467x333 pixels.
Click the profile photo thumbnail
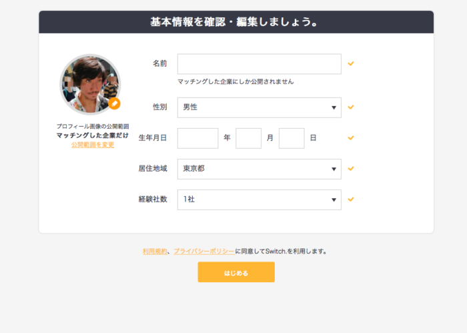tap(90, 84)
